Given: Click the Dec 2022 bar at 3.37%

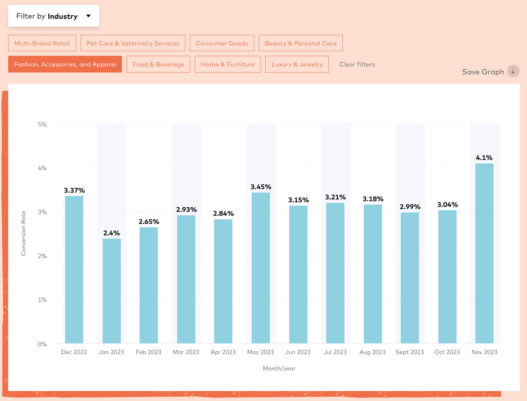Looking at the screenshot, I should [74, 269].
